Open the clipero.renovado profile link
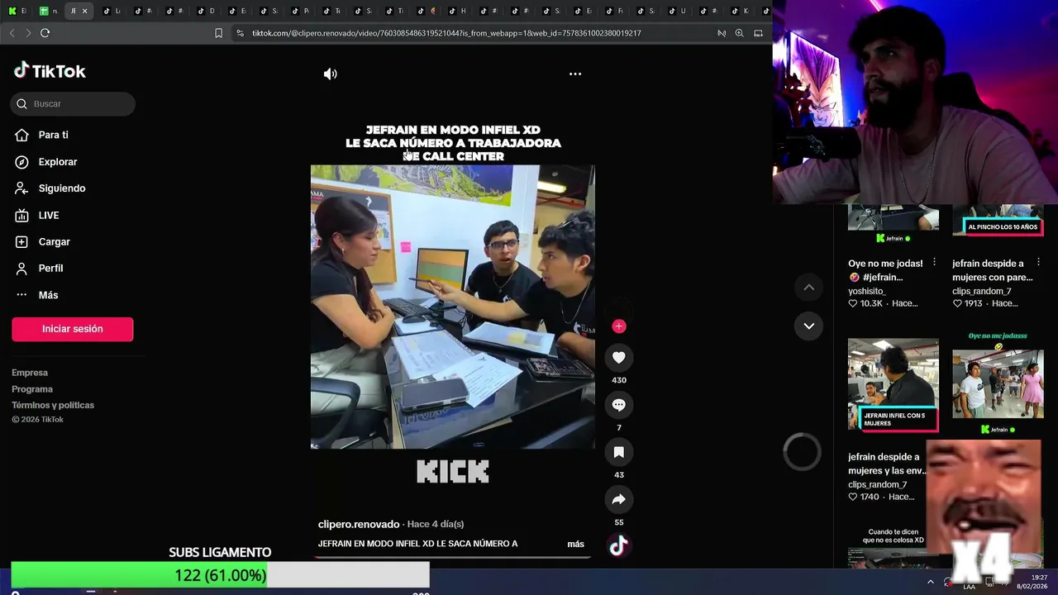 [359, 524]
